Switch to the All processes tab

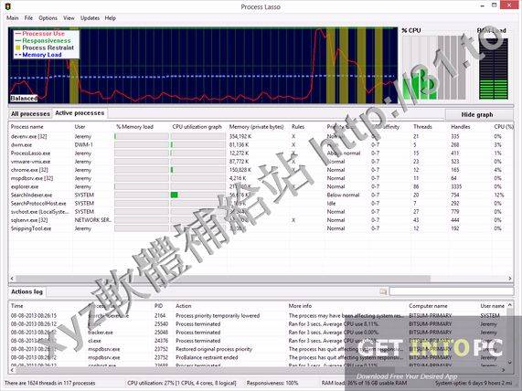tap(30, 114)
